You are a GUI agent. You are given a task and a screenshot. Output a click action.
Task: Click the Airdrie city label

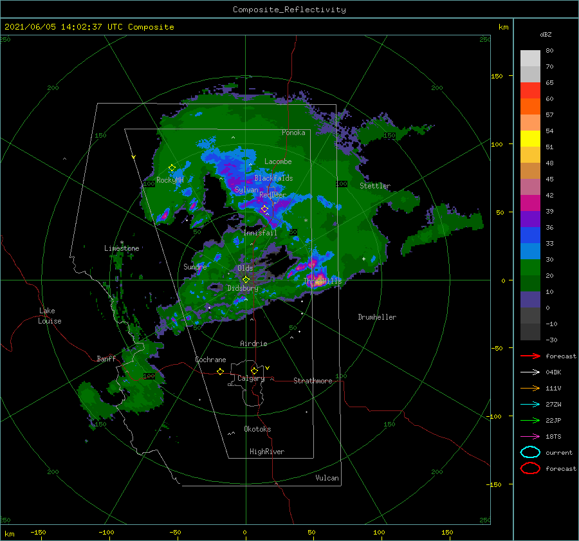point(253,344)
